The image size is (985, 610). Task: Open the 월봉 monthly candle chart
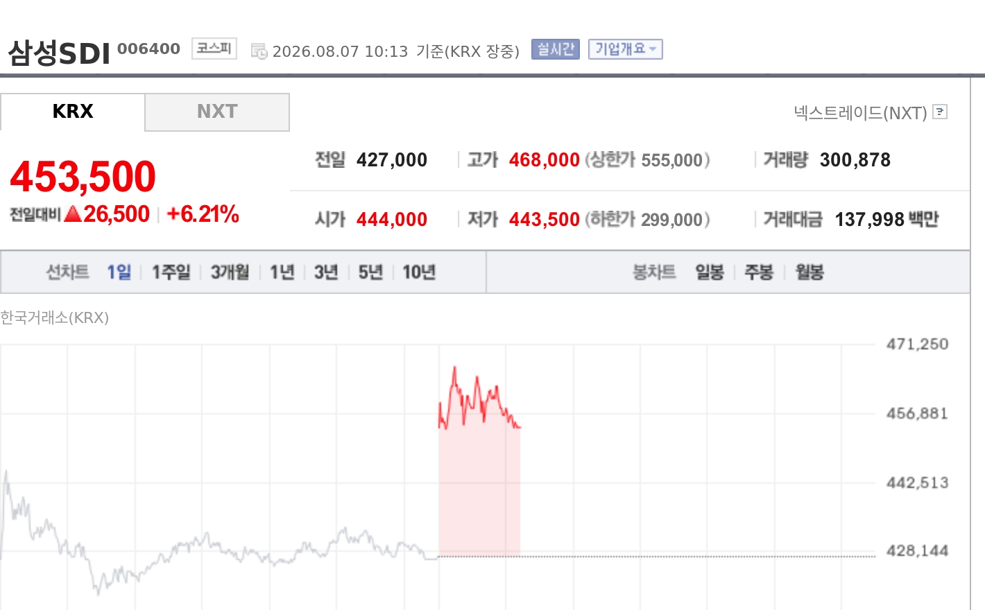[810, 272]
